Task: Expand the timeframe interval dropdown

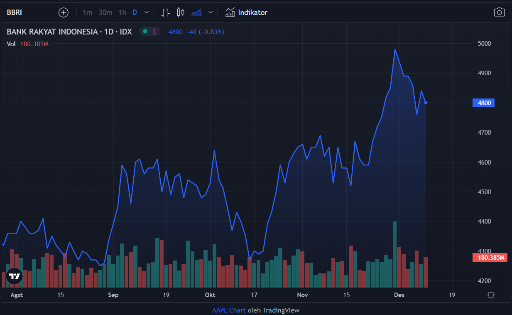Action: [x=146, y=12]
